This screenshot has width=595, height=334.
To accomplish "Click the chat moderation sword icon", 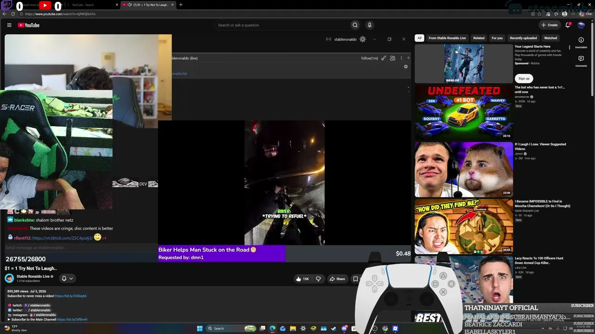I will point(383,58).
